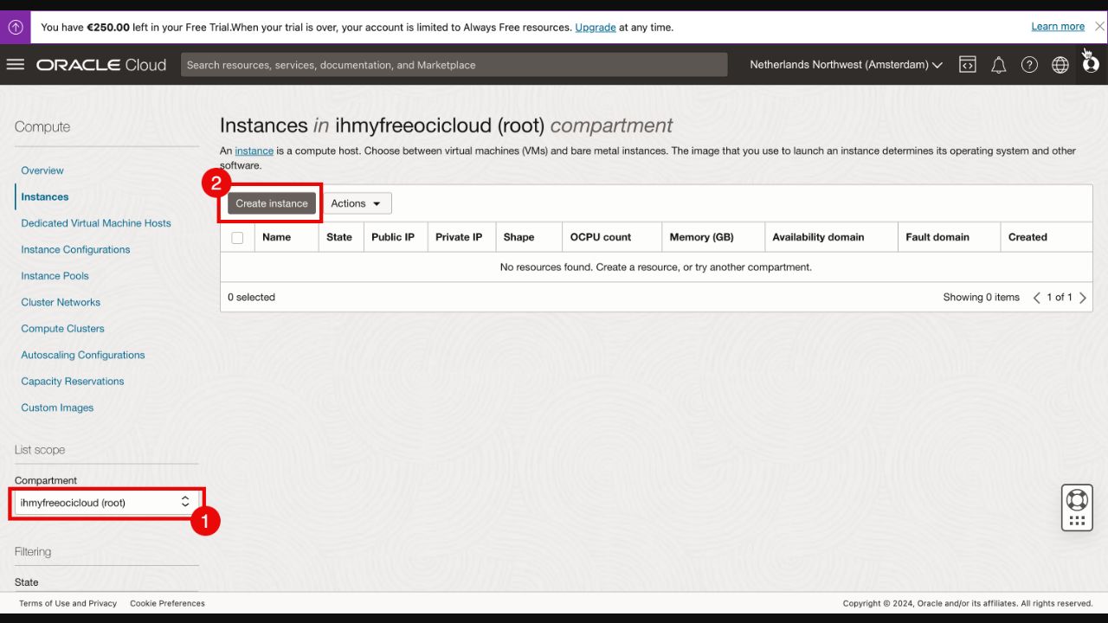Open Compute Clusters
The height and width of the screenshot is (623, 1108).
click(62, 329)
